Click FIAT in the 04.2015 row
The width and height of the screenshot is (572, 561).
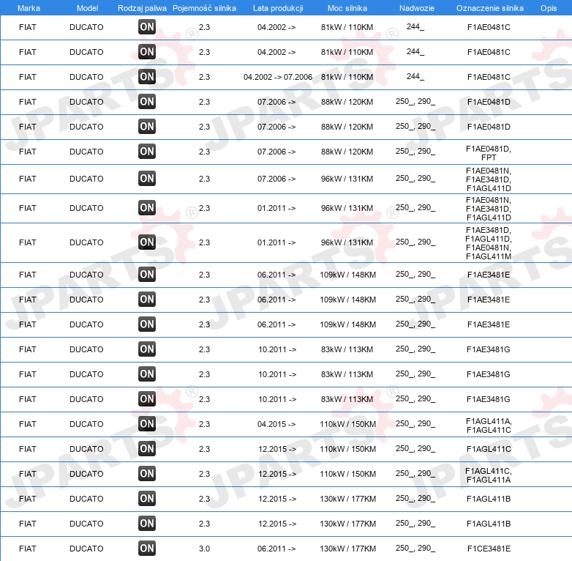coord(28,424)
